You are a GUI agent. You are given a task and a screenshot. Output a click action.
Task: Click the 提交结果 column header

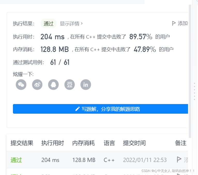[x=22, y=143]
